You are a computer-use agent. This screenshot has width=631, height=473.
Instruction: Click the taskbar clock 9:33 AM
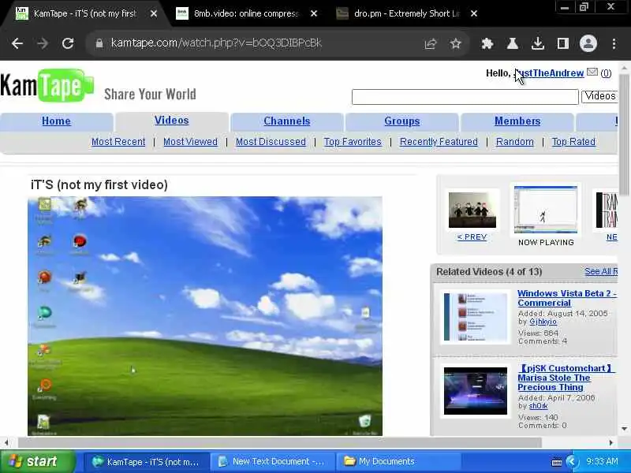click(602, 461)
